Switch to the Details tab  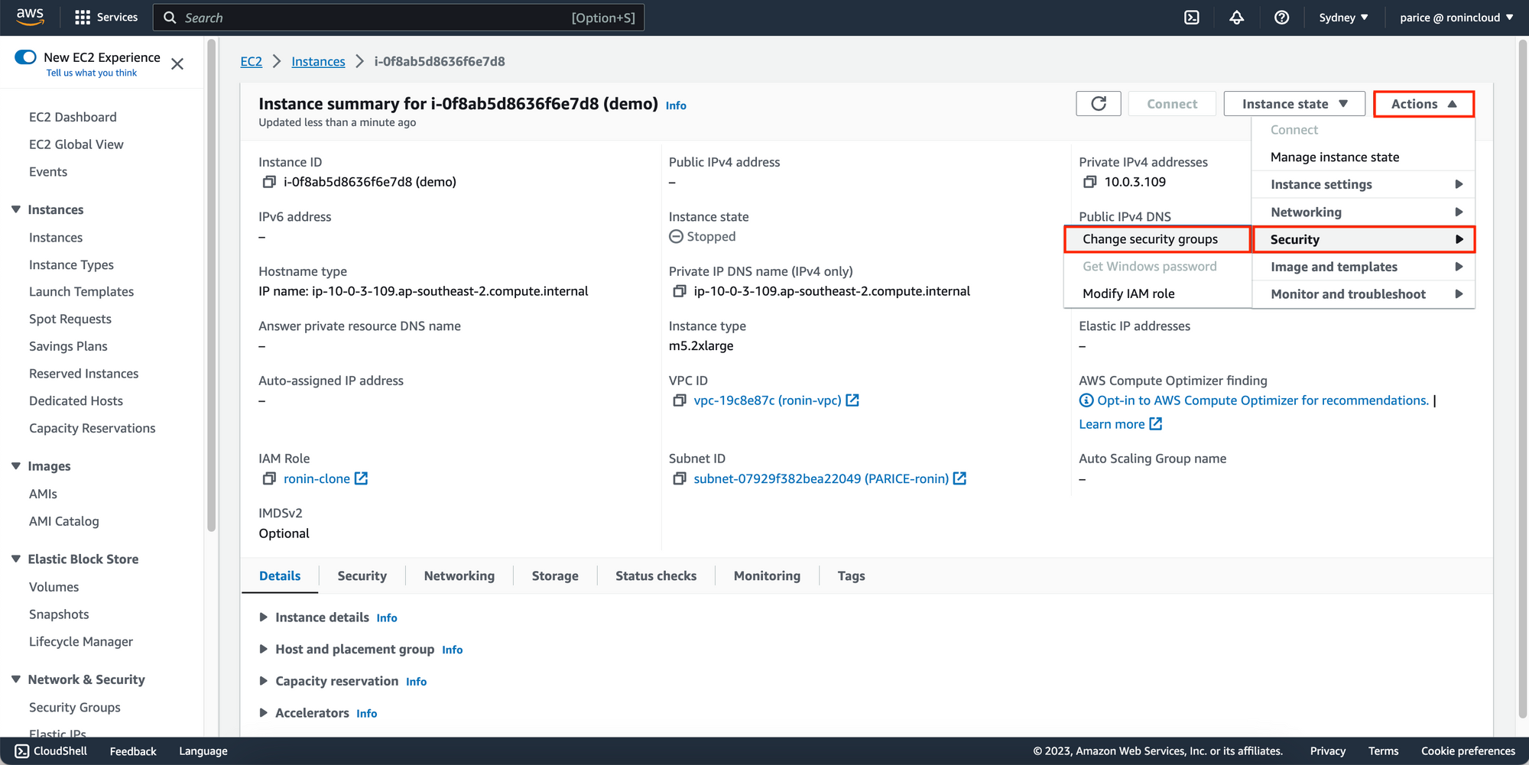[x=280, y=576]
